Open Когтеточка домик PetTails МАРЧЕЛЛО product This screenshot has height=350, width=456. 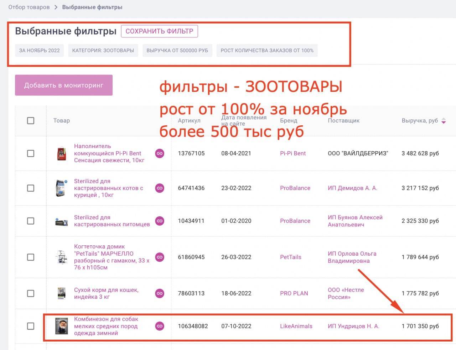click(112, 257)
